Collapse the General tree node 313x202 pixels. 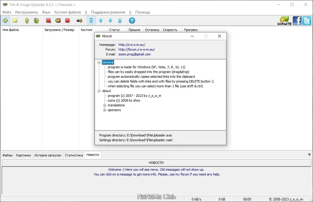coord(99,62)
